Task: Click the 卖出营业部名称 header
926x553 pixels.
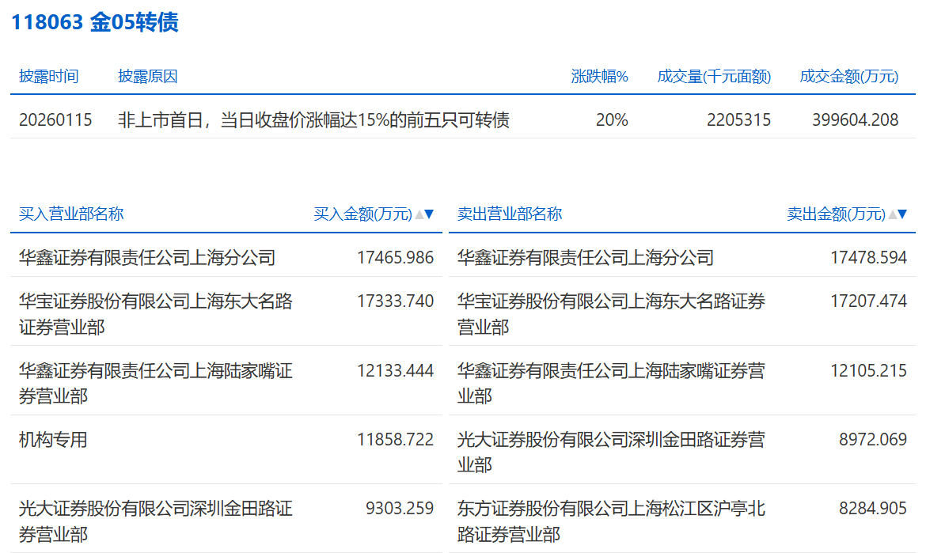Action: tap(510, 214)
